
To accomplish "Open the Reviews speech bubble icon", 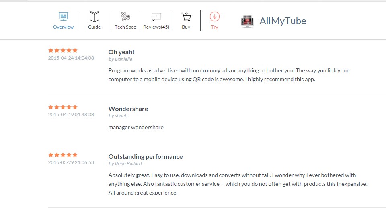I will (x=156, y=16).
